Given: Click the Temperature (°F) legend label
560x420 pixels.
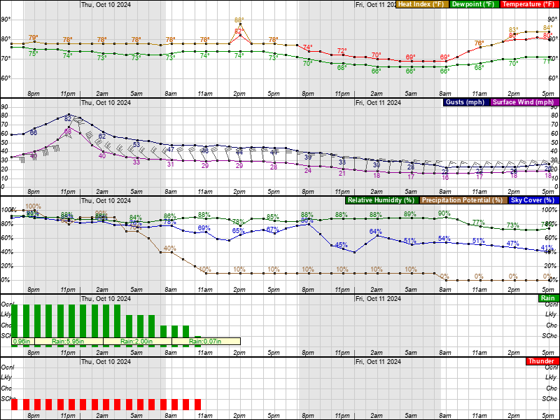Looking at the screenshot, I should (x=530, y=4).
